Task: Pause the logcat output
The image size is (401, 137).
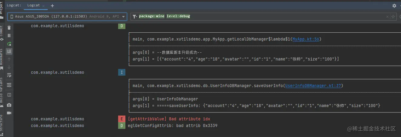Action: tap(9, 36)
